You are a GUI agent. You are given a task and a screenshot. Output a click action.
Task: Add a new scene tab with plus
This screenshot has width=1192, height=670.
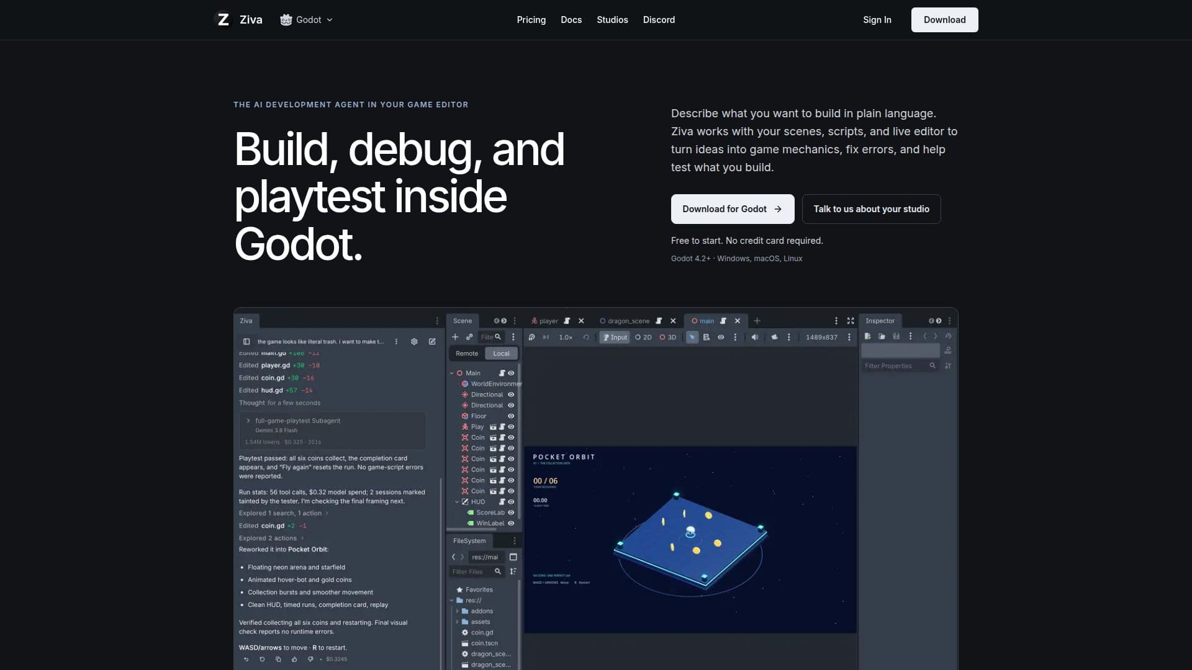(757, 321)
